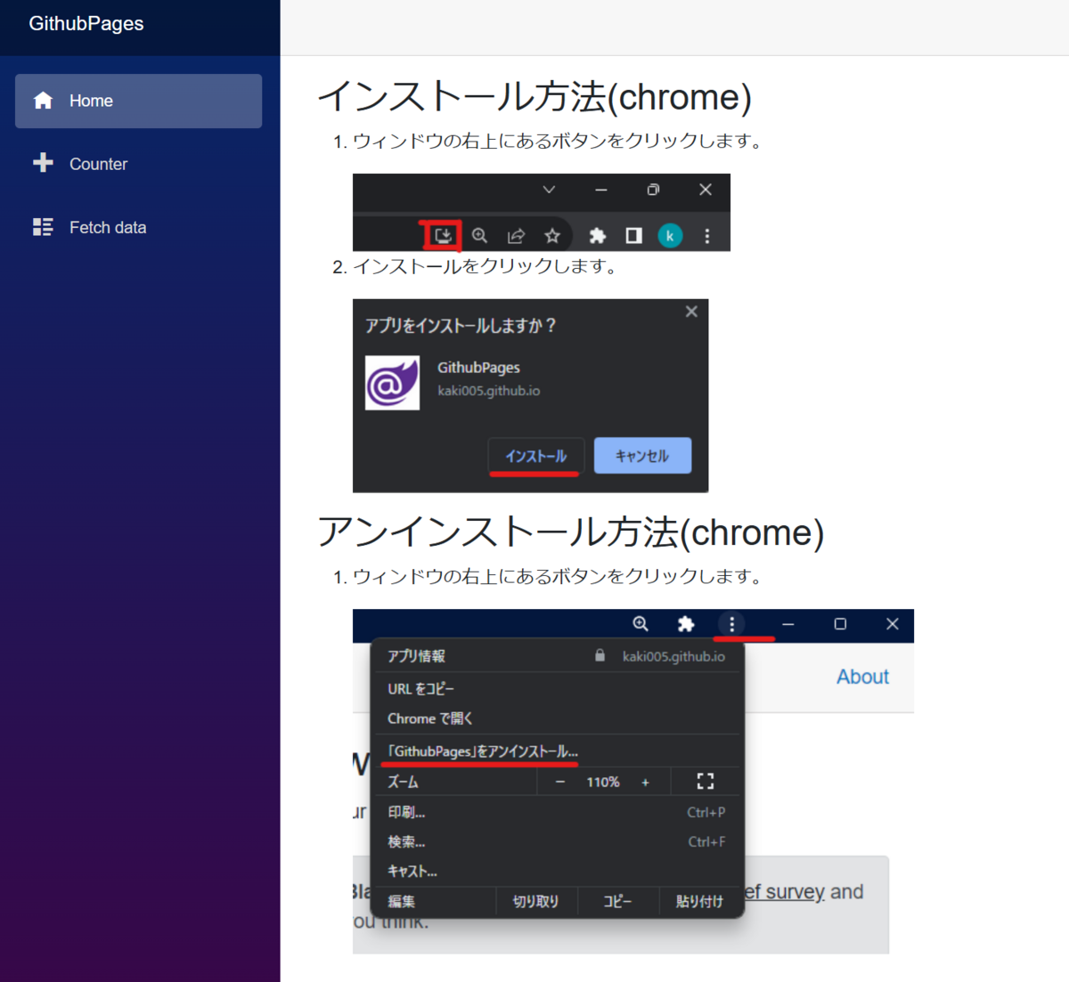Choose キャスト... from the menu
1069x982 pixels.
tap(557, 872)
